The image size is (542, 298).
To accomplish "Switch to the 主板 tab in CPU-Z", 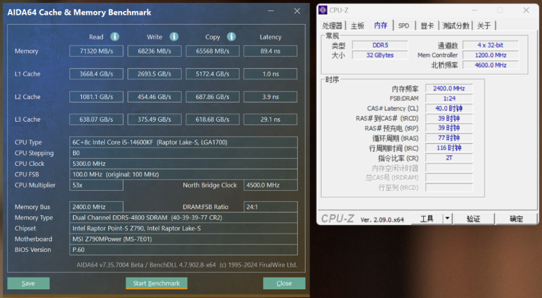I will 357,26.
